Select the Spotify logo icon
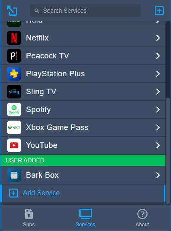The width and height of the screenshot is (171, 231). (x=14, y=110)
